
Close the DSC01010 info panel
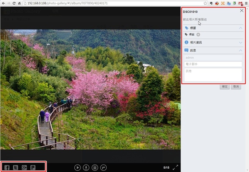242,11
